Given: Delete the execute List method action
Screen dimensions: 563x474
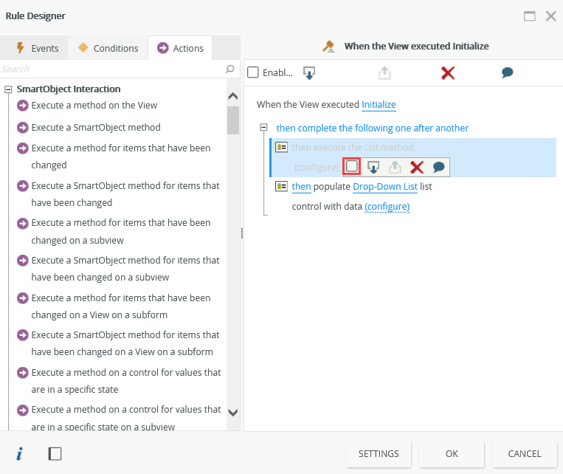Looking at the screenshot, I should (x=417, y=167).
